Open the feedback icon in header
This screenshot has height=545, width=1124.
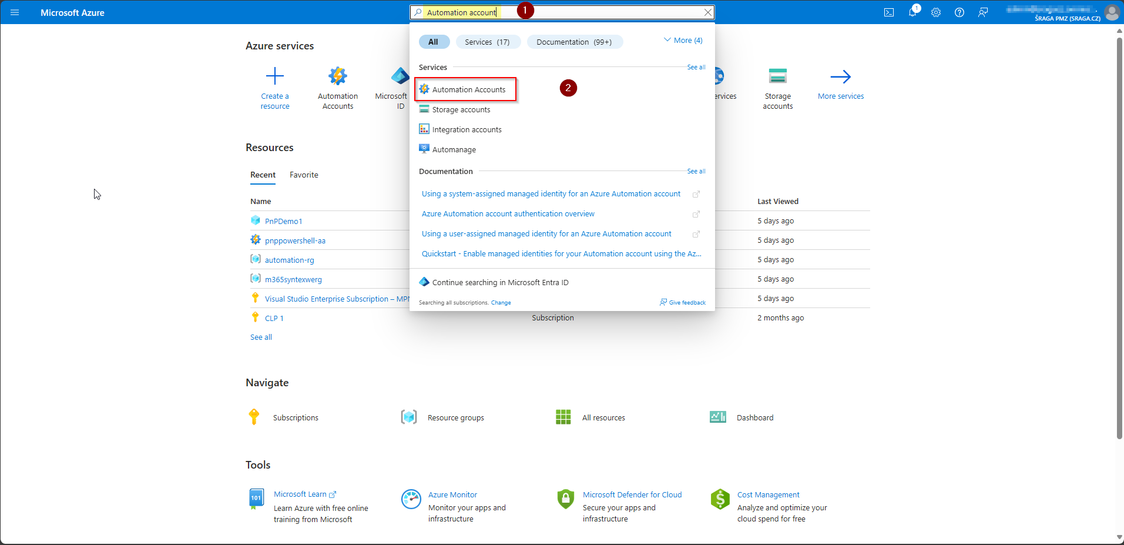point(983,12)
